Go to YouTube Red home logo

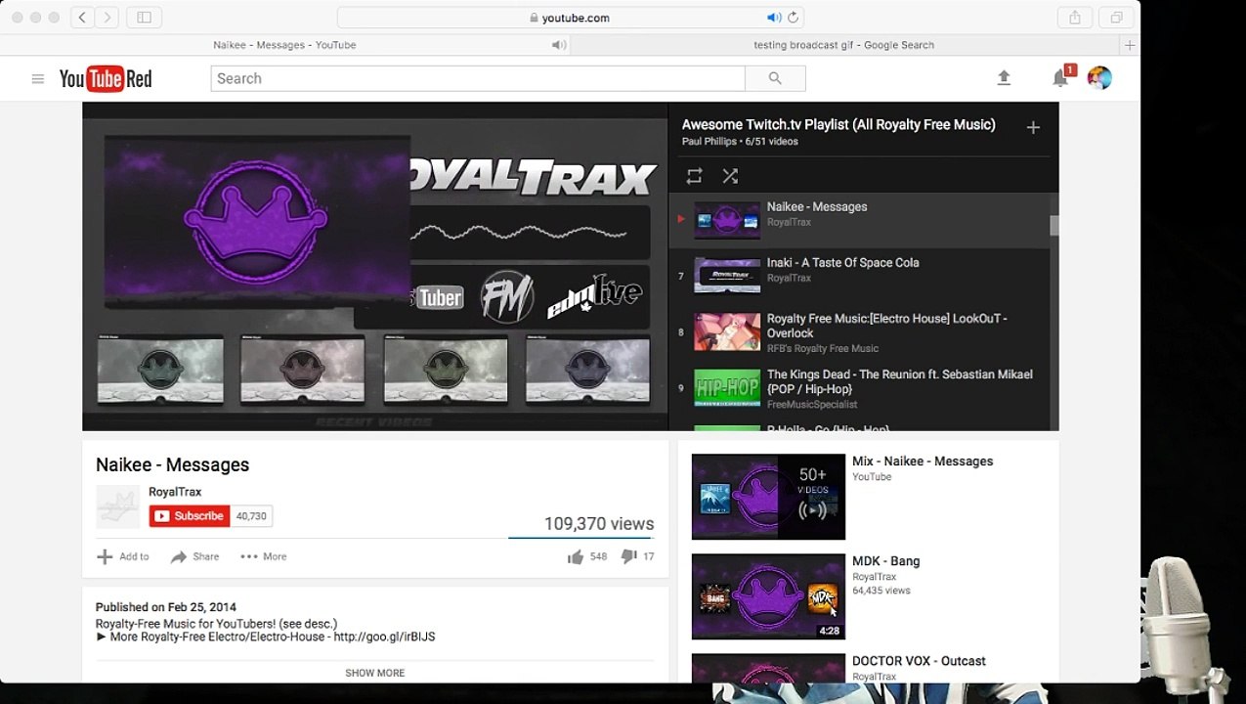(106, 79)
